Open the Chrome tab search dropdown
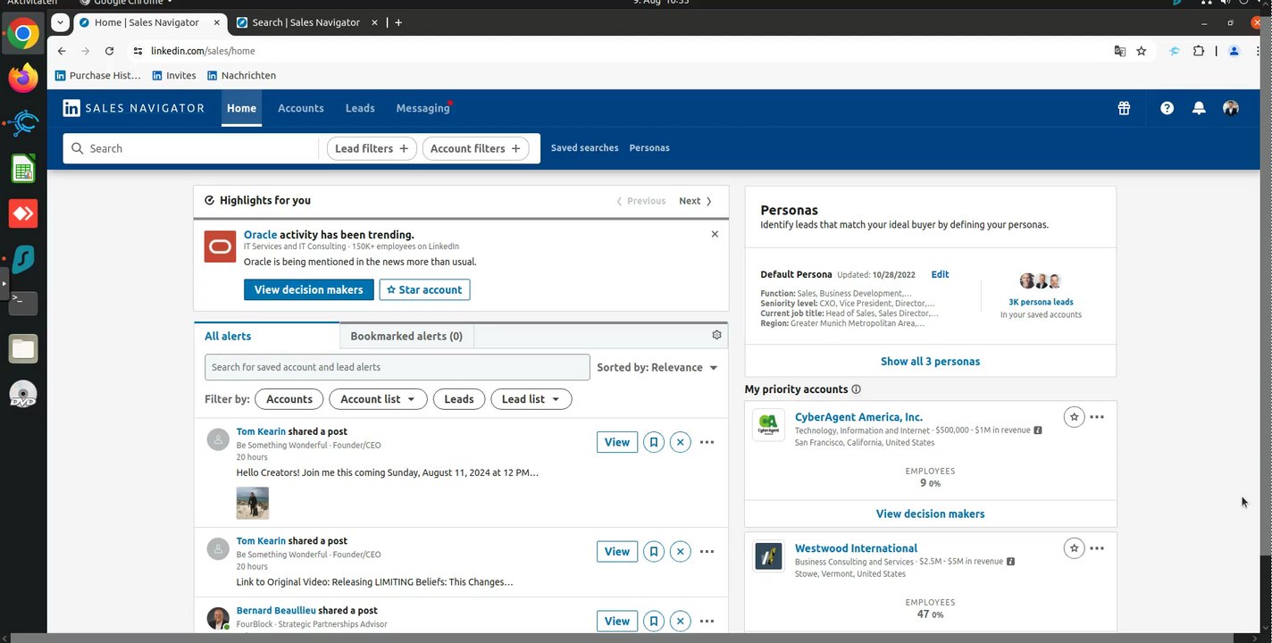The image size is (1272, 643). (59, 22)
